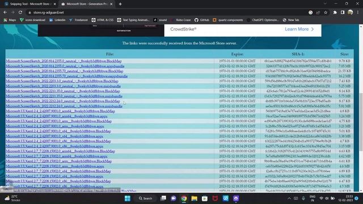Open the clock and date showing 23:53
363x204 pixels.
(x=345, y=198)
